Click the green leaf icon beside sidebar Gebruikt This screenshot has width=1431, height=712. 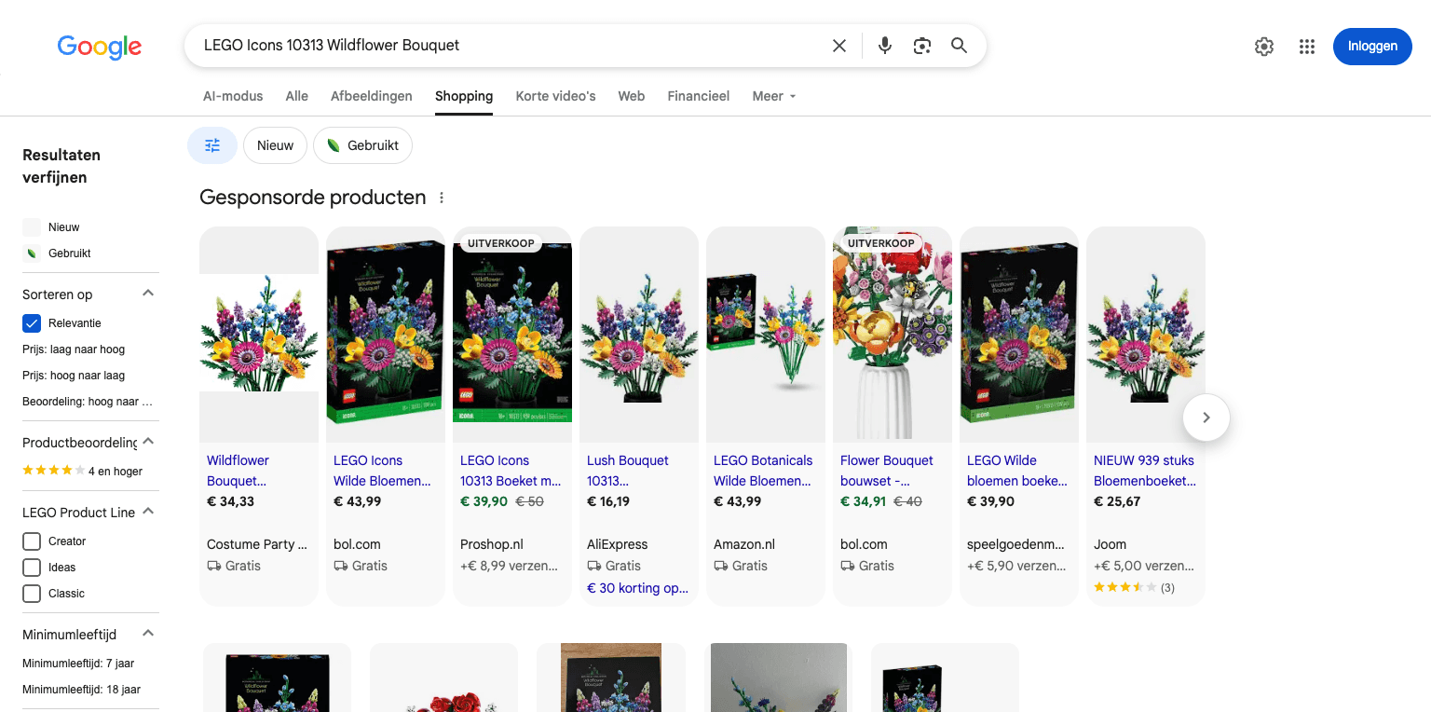click(x=32, y=253)
